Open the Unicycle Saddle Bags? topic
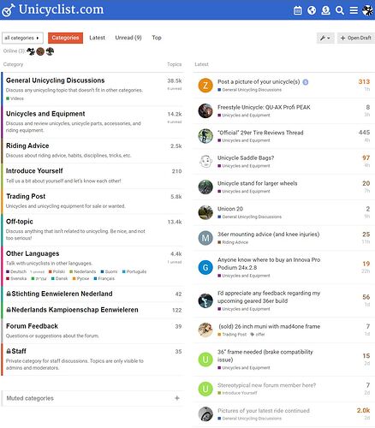Image resolution: width=375 pixels, height=428 pixels. tap(246, 158)
